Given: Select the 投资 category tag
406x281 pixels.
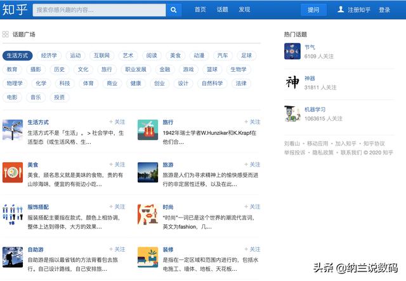Looking at the screenshot, I should coord(59,97).
